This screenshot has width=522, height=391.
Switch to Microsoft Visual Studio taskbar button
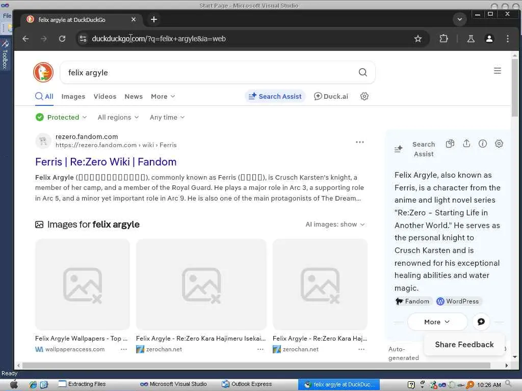click(x=174, y=384)
